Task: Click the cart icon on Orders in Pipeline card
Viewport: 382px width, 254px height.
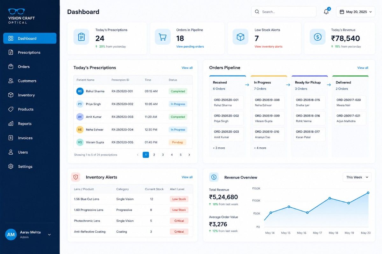Action: pyautogui.click(x=163, y=37)
